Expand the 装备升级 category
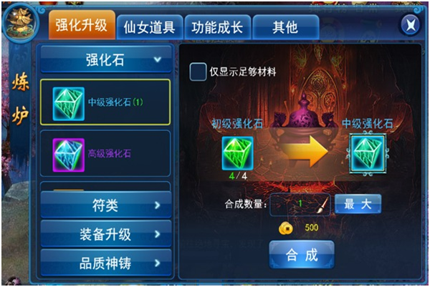Image resolution: width=430 pixels, height=287 pixels. [x=106, y=234]
